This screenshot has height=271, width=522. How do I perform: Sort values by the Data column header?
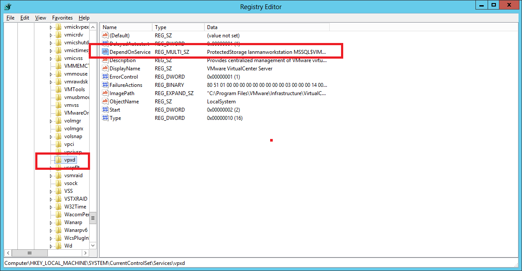coord(267,27)
